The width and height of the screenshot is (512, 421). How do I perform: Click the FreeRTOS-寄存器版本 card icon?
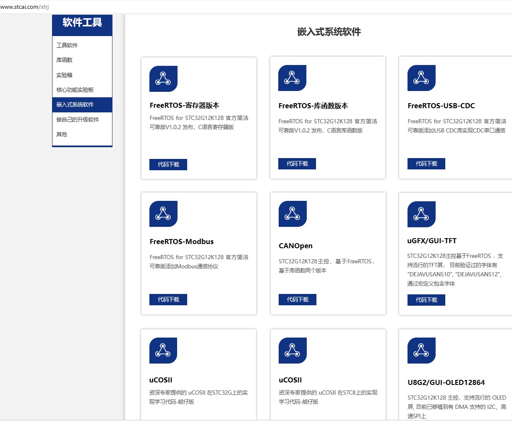coord(163,79)
